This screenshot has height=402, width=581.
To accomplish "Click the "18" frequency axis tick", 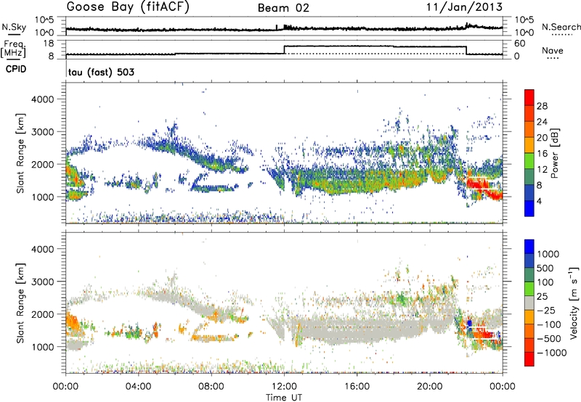I will pyautogui.click(x=49, y=44).
